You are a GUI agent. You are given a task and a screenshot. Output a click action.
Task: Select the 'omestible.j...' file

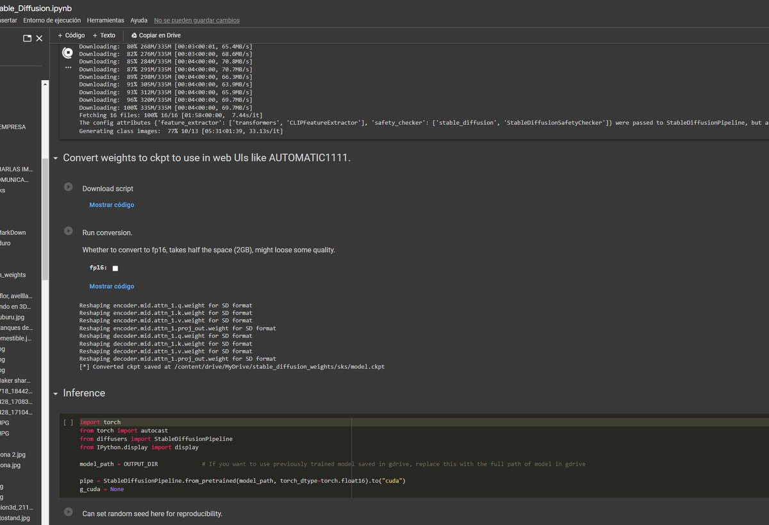[15, 338]
